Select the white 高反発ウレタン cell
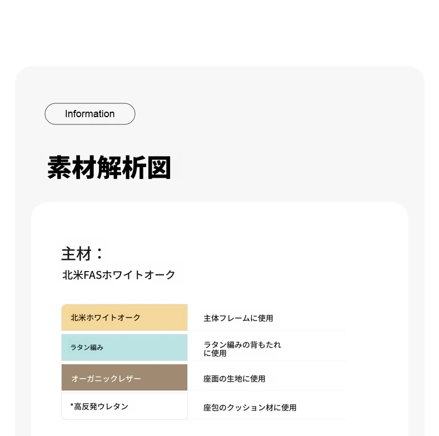Image resolution: width=439 pixels, height=436 pixels. (x=124, y=407)
